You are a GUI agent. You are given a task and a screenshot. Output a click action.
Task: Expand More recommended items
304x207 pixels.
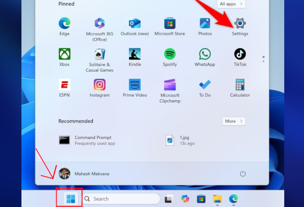[234, 121]
